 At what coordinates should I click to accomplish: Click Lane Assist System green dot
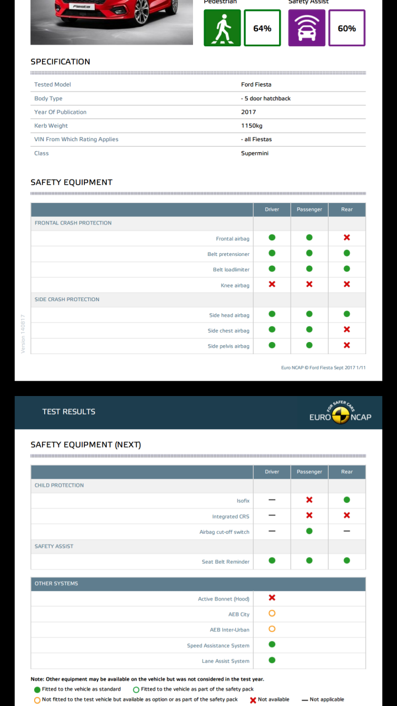tap(272, 660)
